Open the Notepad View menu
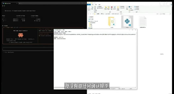Screen dimensions: 174x94 pyautogui.click(x=66, y=32)
